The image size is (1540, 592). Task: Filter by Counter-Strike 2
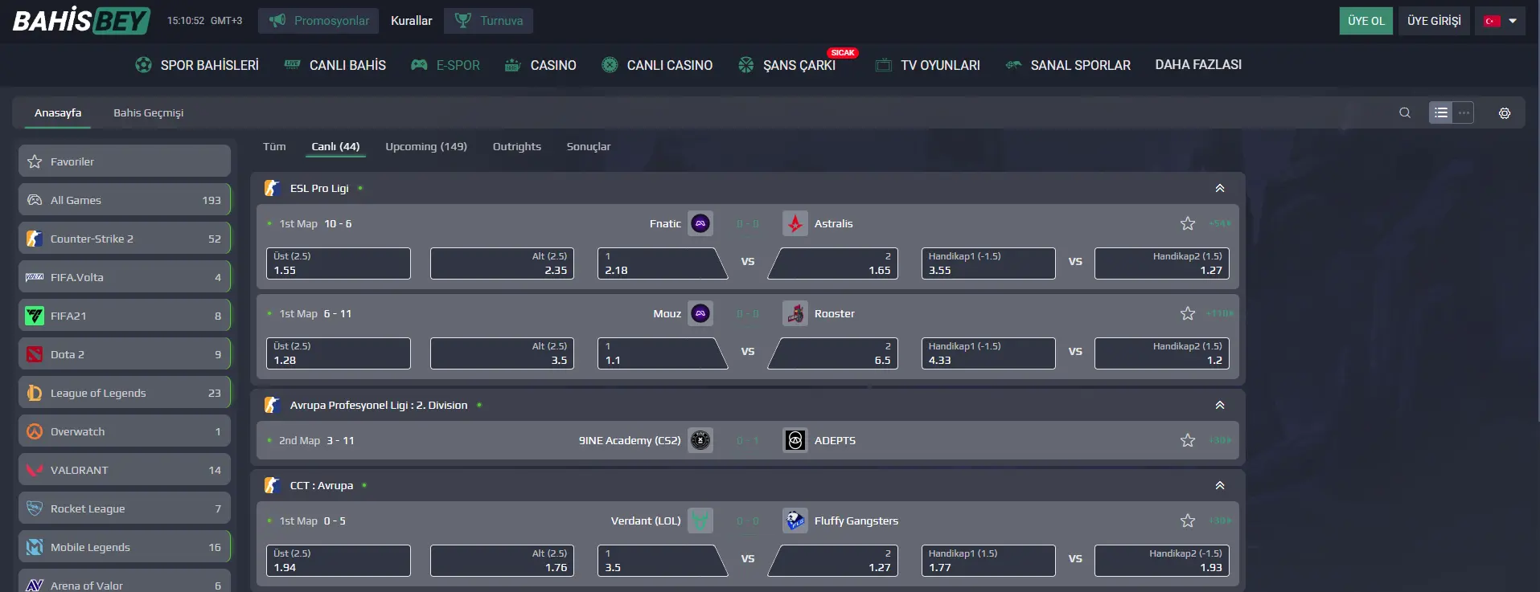[125, 238]
